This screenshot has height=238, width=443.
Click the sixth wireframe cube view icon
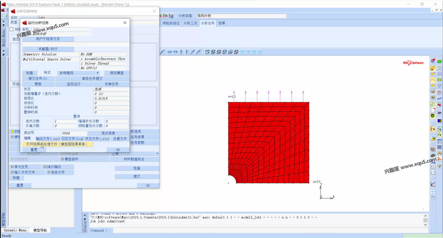coord(236,52)
